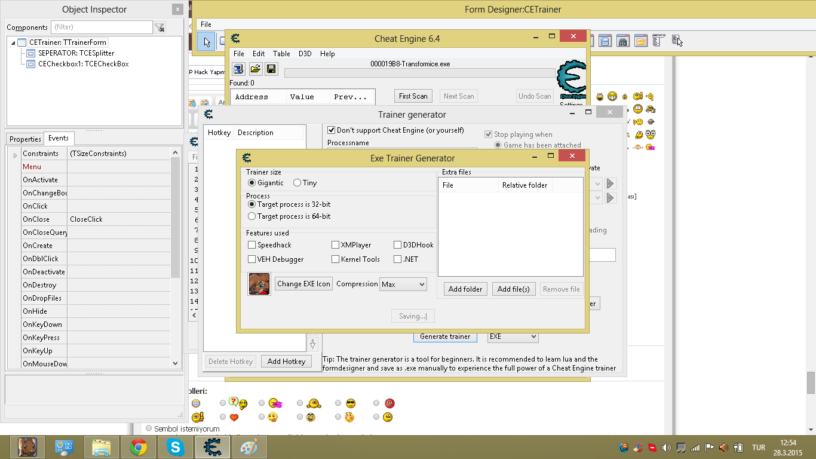Open Google Chrome from the taskbar
Viewport: 816px width, 459px height.
[139, 447]
